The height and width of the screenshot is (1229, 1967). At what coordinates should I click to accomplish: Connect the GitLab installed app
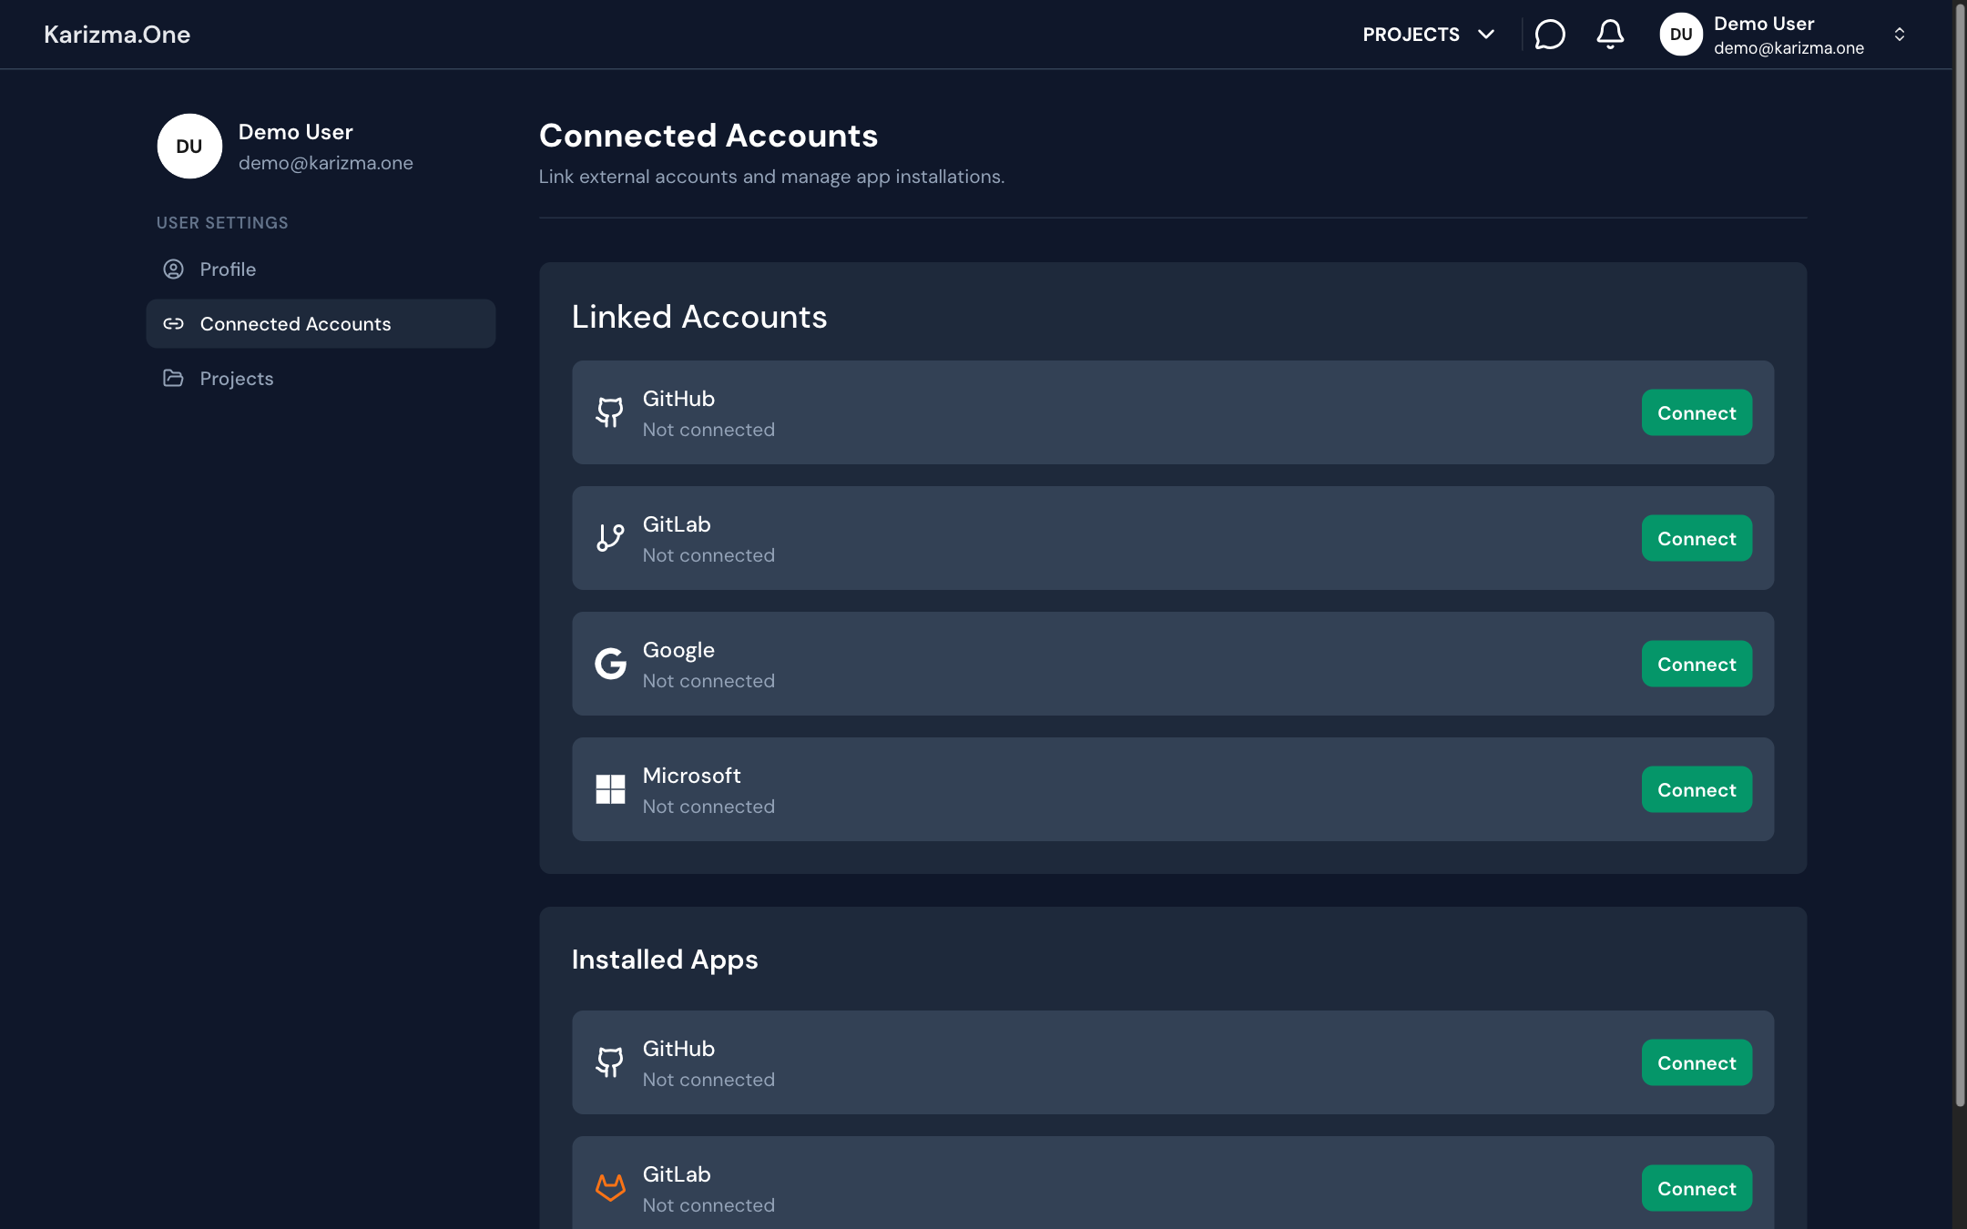click(1697, 1188)
